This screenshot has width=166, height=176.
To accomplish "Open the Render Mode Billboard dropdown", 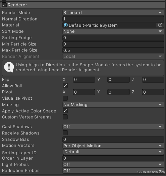I will click(x=113, y=13).
